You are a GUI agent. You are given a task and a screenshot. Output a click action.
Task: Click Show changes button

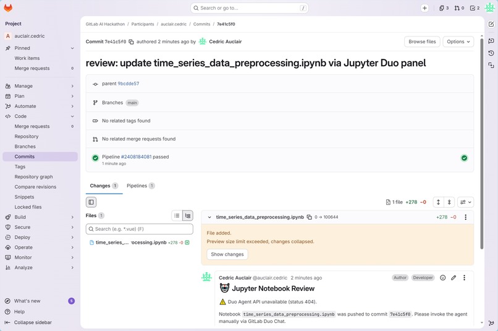[x=227, y=254]
